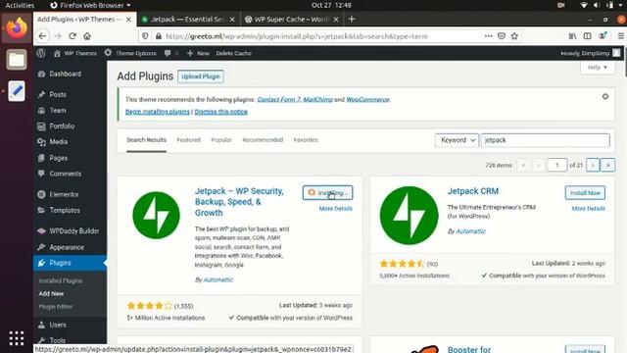Go to next page of results
627x353 pixels.
pos(593,165)
